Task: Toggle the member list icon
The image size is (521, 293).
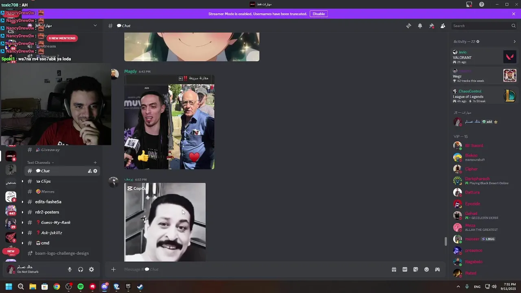Action: click(x=443, y=26)
